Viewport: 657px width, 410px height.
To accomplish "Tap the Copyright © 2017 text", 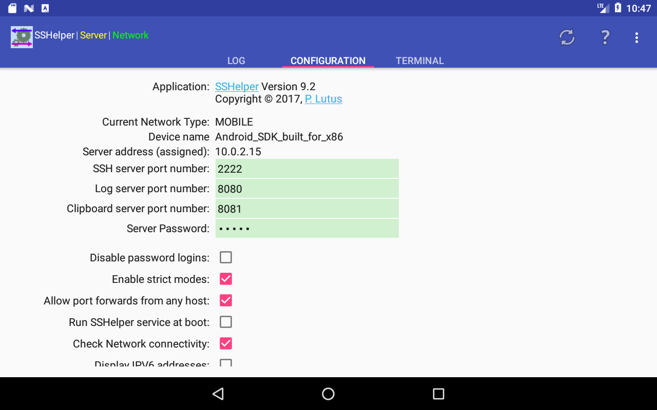I will click(258, 99).
